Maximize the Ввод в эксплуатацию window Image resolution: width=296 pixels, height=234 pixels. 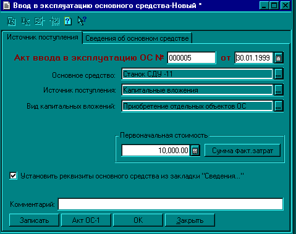(274, 6)
